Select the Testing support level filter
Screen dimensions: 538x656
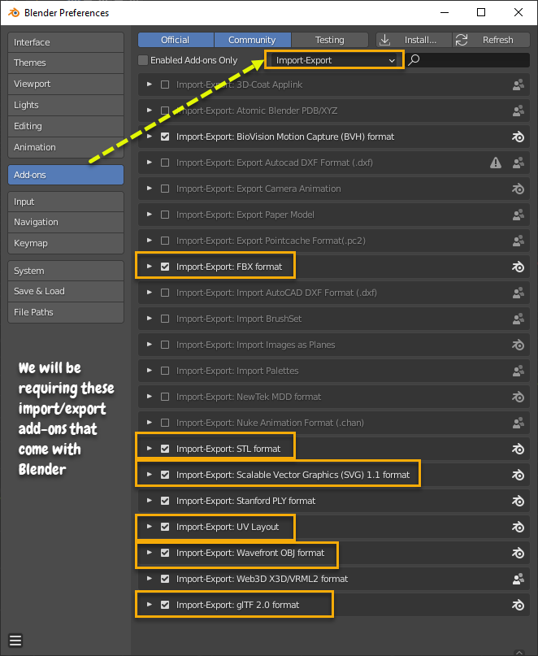pos(329,40)
